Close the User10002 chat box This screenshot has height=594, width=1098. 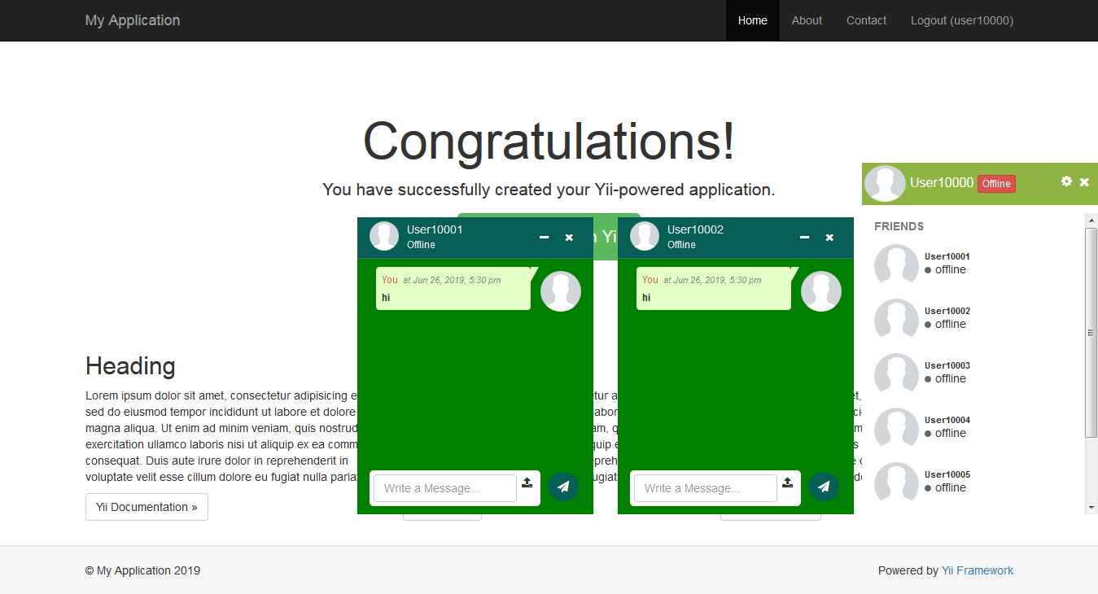click(x=829, y=238)
